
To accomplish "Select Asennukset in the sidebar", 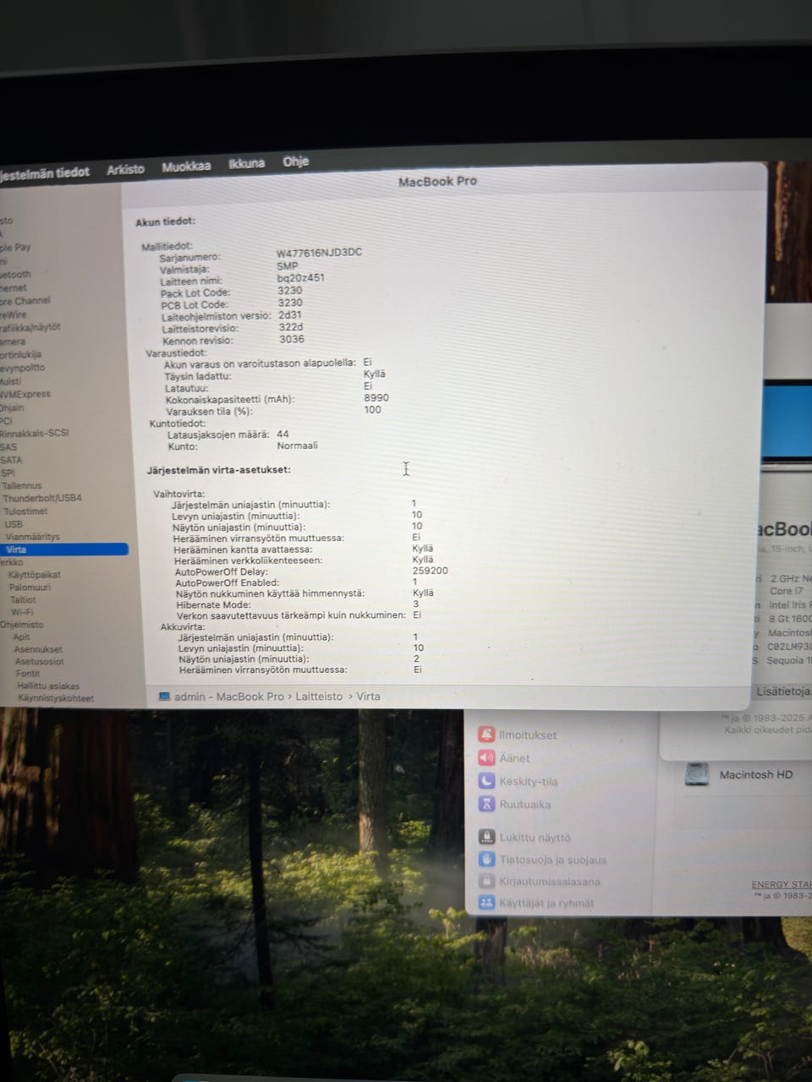I will pyautogui.click(x=38, y=649).
